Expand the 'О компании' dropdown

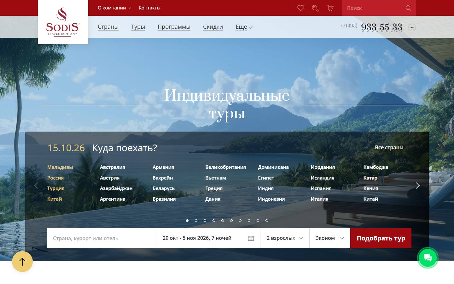114,8
